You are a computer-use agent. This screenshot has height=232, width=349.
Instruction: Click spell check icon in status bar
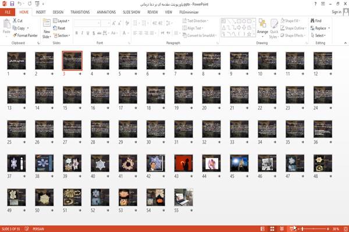(x=27, y=229)
